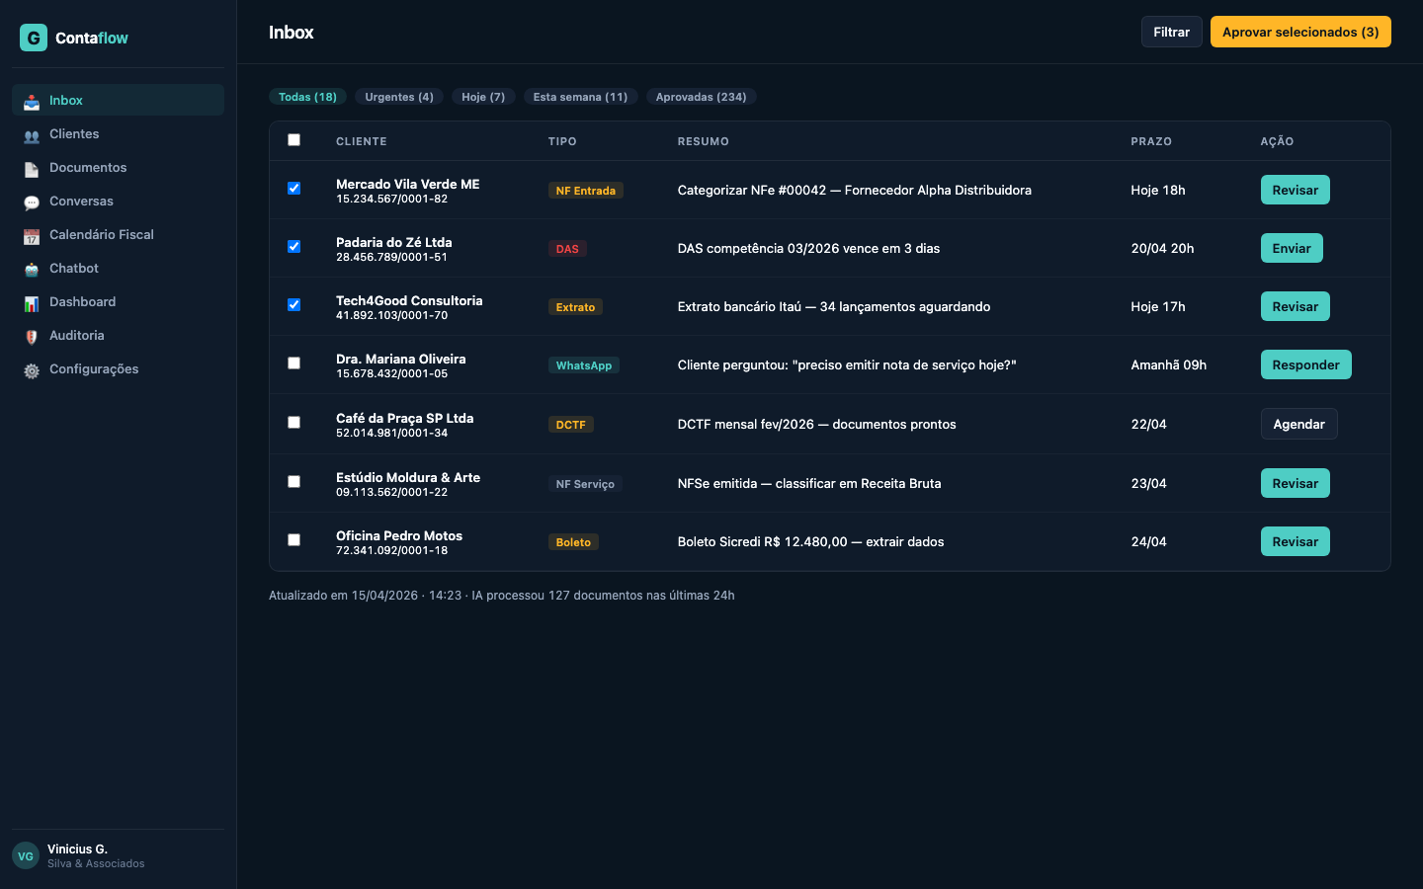Toggle the select-all checkbox in table header
The width and height of the screenshot is (1423, 889).
(293, 140)
